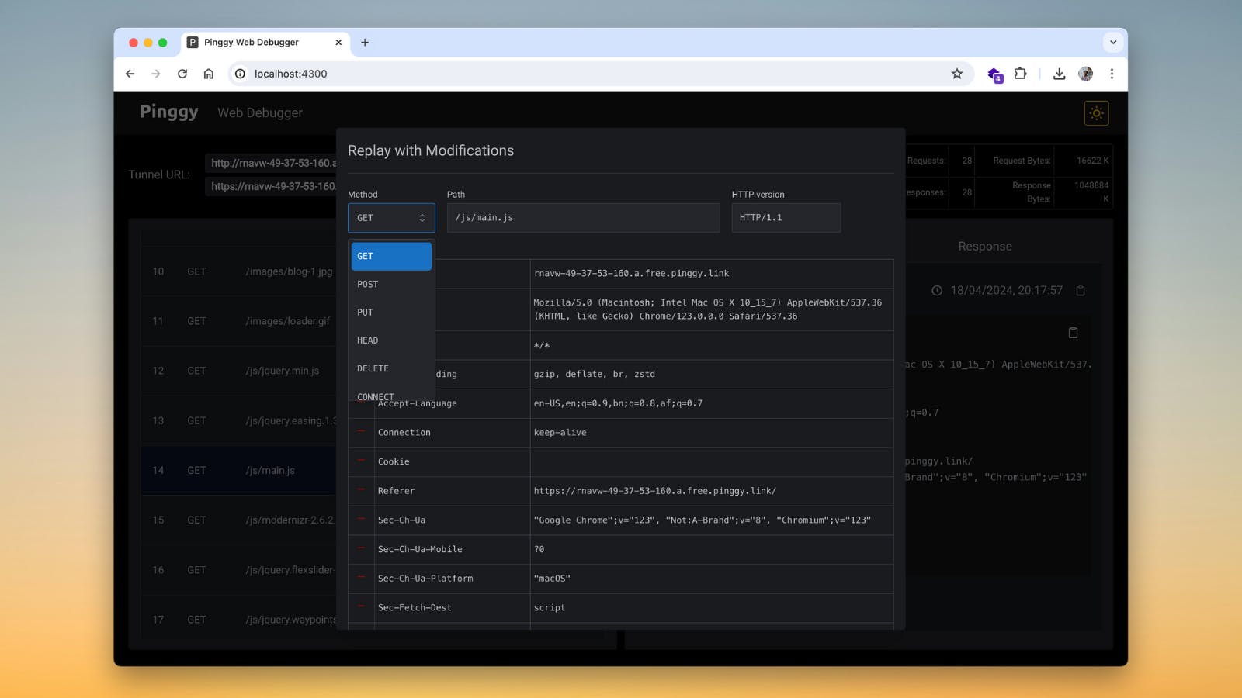This screenshot has width=1242, height=698.
Task: Edit the Path field /js/main.js
Action: (584, 218)
